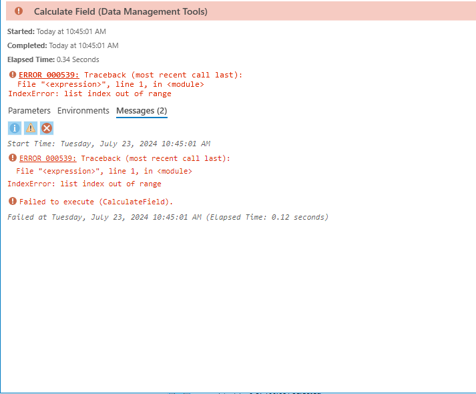476x394 pixels.
Task: Toggle the information messages filter icon
Action: (x=15, y=128)
